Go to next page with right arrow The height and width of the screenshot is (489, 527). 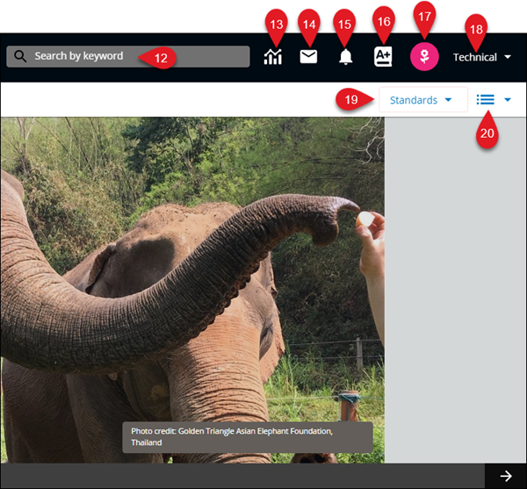506,476
